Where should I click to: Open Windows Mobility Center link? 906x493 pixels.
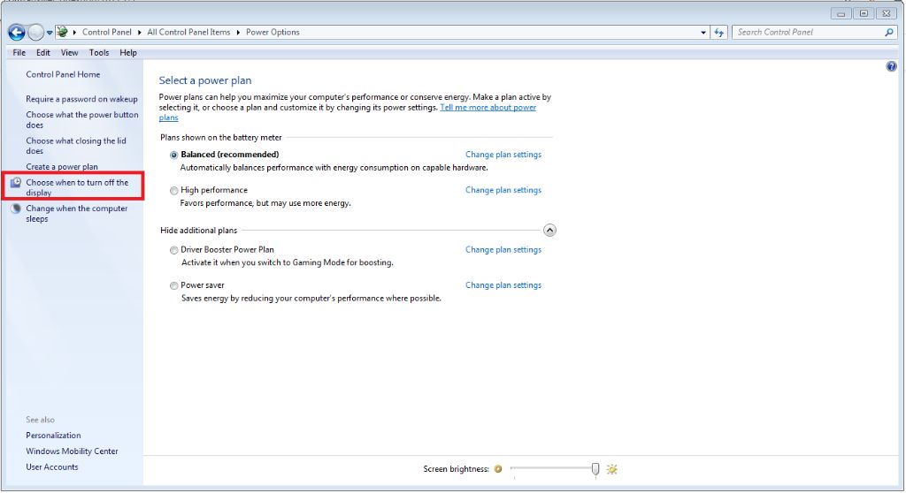tap(72, 451)
